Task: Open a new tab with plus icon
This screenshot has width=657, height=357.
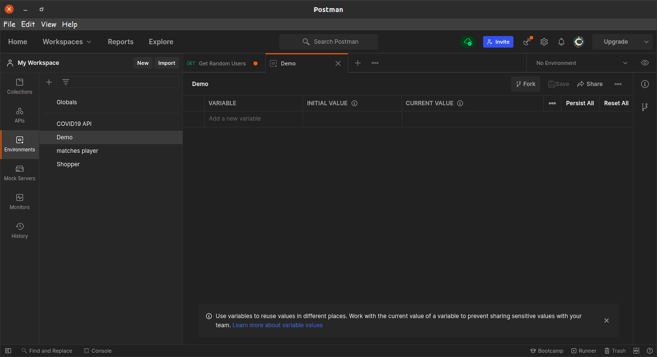Action: tap(357, 63)
